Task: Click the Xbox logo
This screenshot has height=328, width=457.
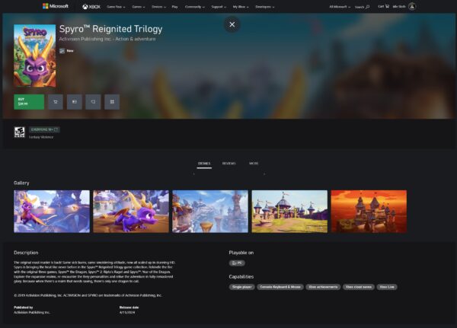Action: [x=90, y=6]
